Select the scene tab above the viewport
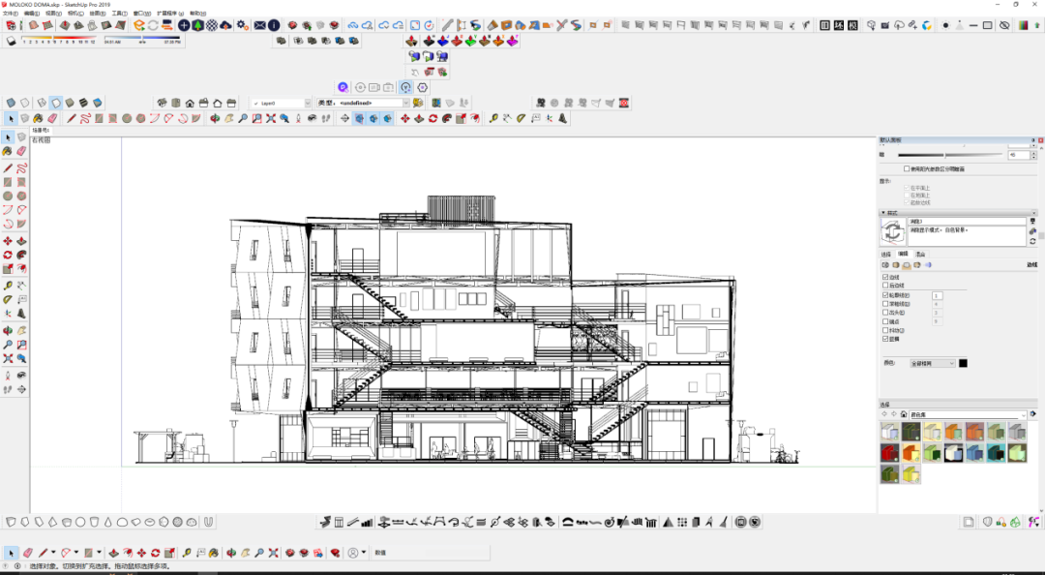The width and height of the screenshot is (1045, 575). pos(41,131)
